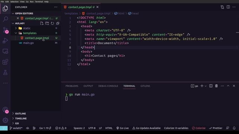239x134 pixels.
Task: Open editor more actions menu
Action: (234, 7)
